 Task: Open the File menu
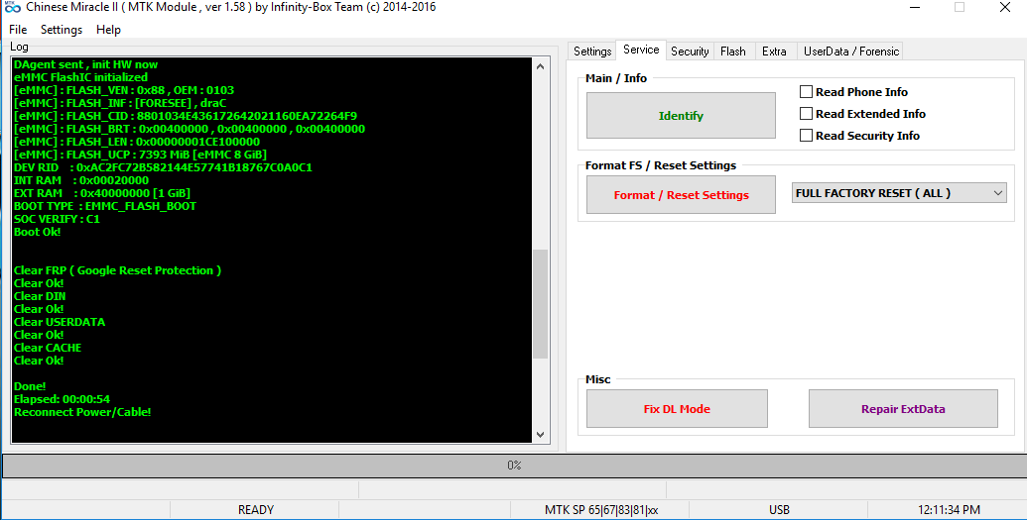[x=18, y=30]
